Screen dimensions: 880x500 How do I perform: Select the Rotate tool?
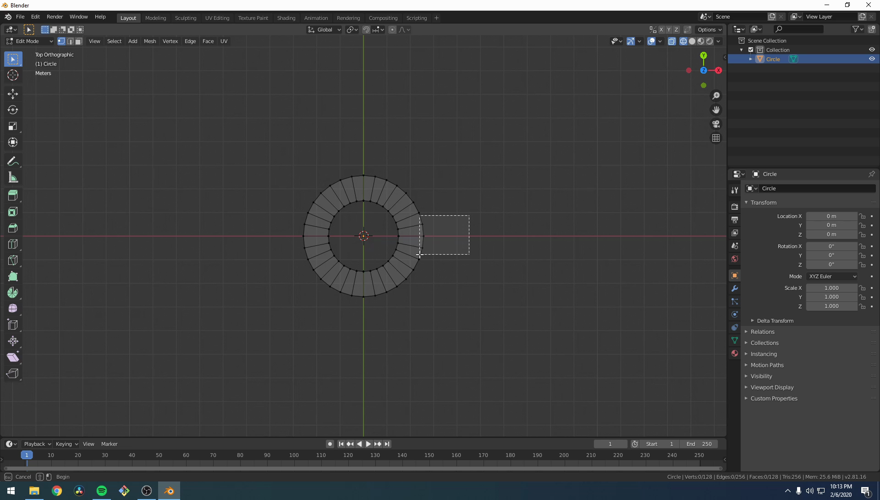[13, 110]
